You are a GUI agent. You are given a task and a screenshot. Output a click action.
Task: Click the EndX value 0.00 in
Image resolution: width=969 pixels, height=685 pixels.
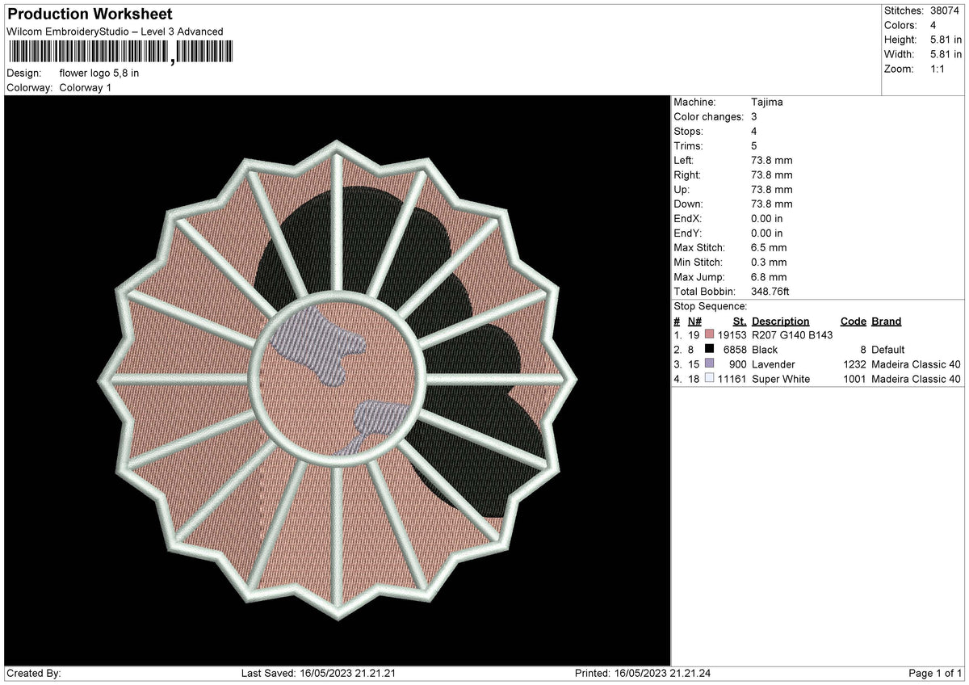(x=766, y=218)
